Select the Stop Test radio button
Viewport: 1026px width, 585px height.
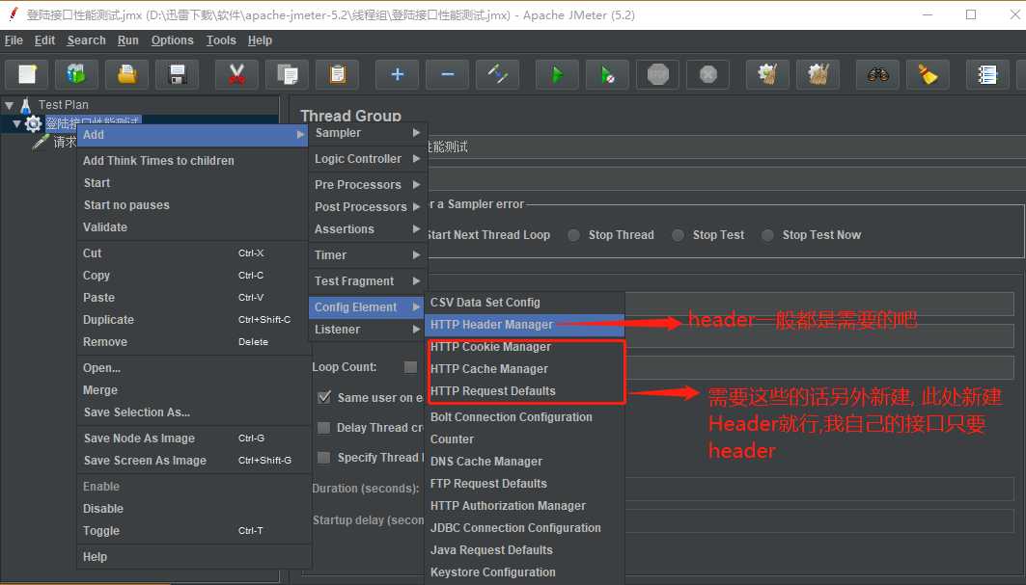[678, 235]
